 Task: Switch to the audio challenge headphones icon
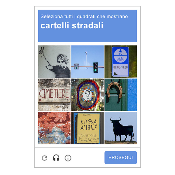tap(56, 158)
